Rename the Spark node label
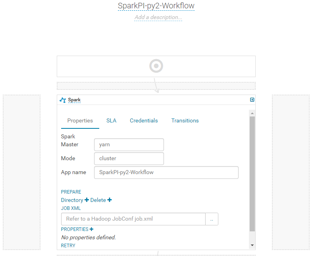 (74, 100)
